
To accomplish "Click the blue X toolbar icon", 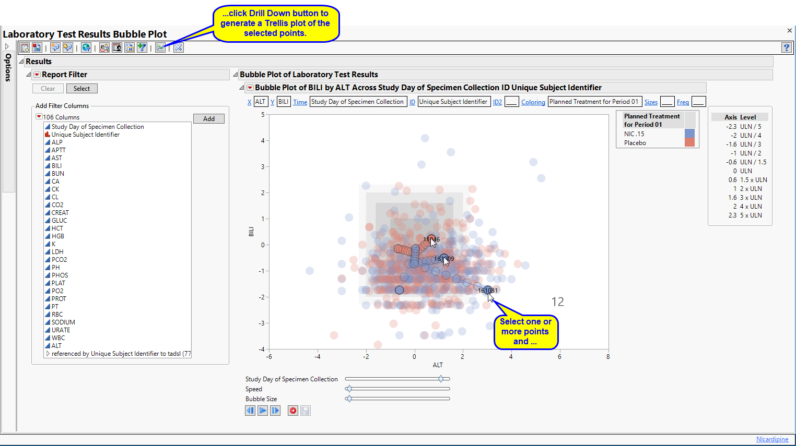I will [x=179, y=47].
